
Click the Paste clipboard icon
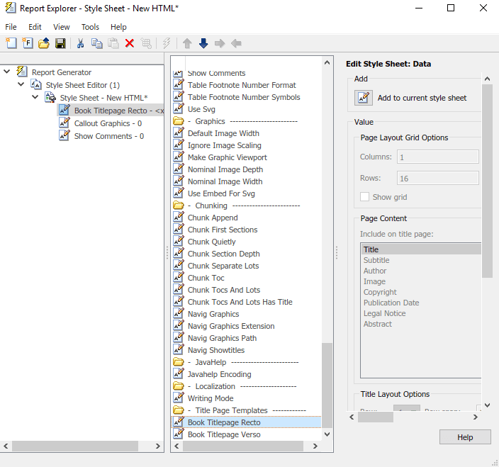pos(113,43)
